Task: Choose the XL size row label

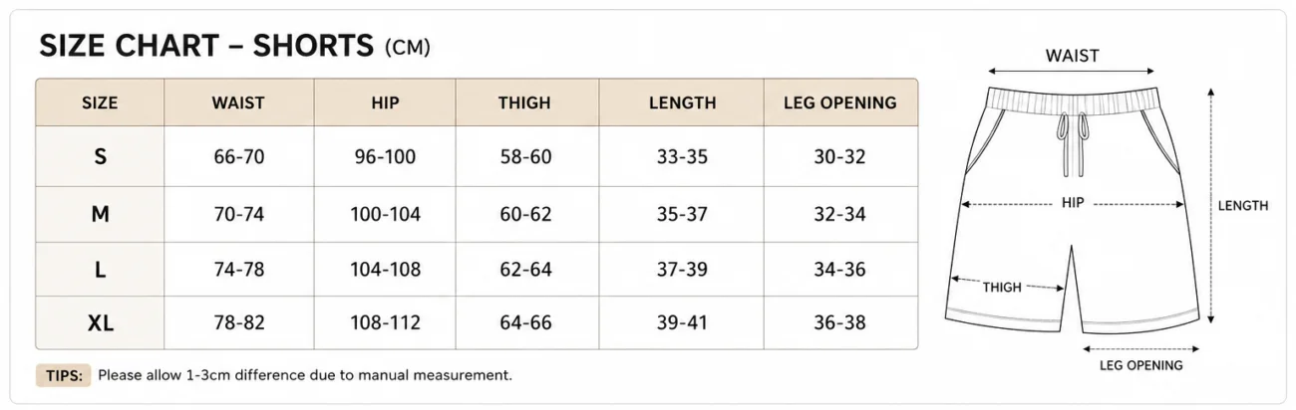Action: click(x=100, y=322)
